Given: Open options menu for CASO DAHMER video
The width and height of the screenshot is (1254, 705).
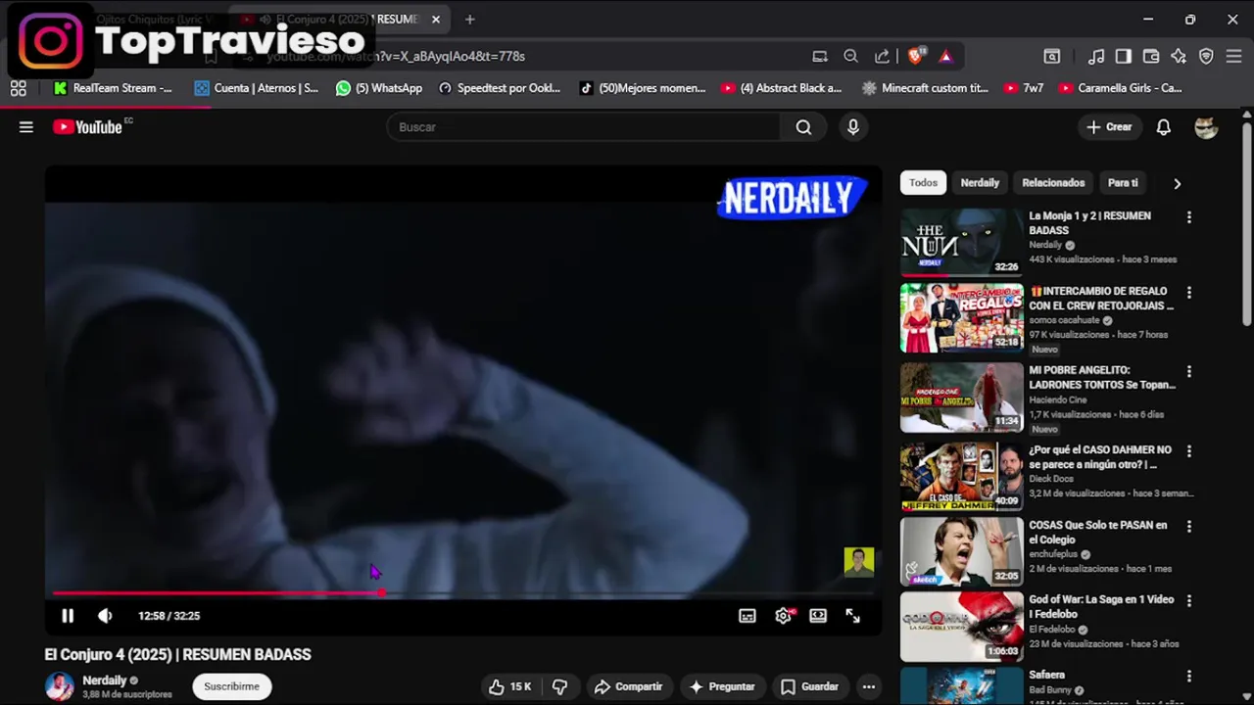Looking at the screenshot, I should click(x=1189, y=451).
